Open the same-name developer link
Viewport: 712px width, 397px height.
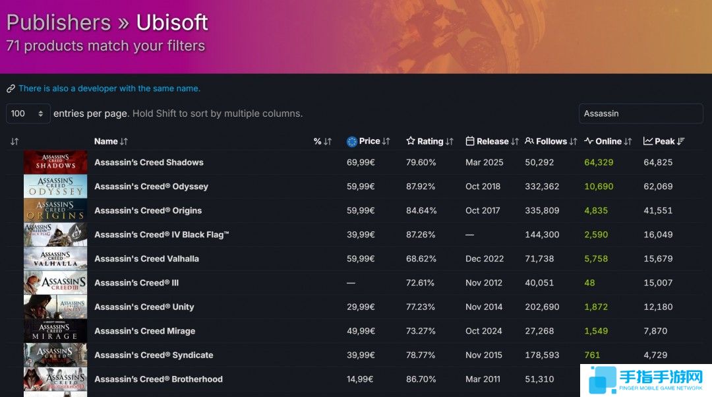(109, 88)
